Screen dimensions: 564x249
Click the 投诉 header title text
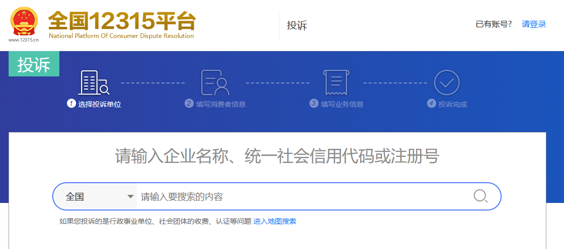pos(297,25)
